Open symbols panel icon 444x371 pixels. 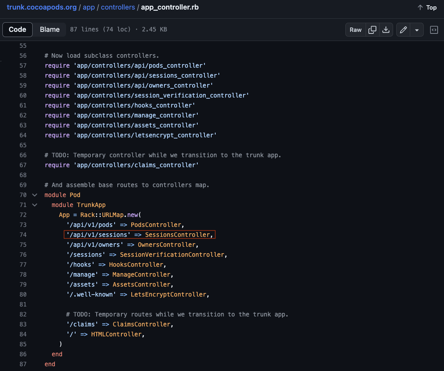pos(434,30)
